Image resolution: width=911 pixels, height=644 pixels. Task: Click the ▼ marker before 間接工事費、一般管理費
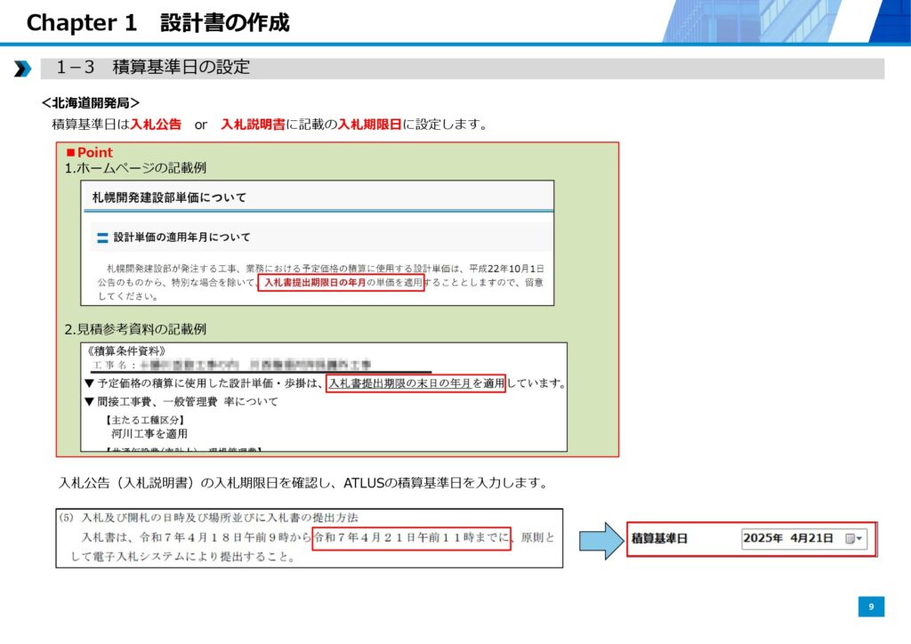click(x=89, y=401)
